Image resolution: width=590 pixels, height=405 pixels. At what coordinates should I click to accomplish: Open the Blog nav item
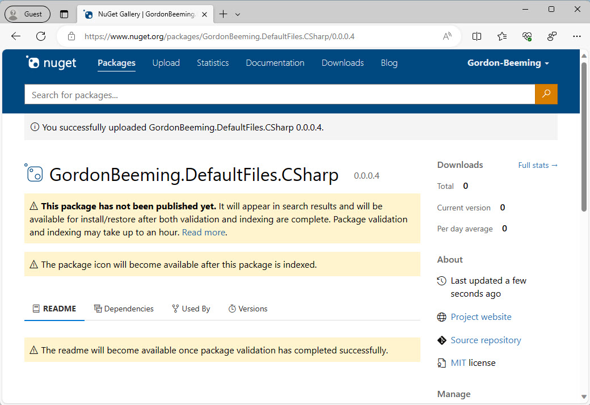point(389,63)
